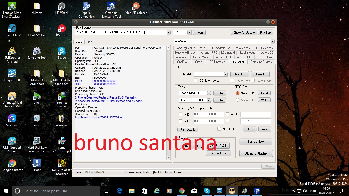Viewport: 349px width, 196px height.
Task: Enable the WIFI checkbox
Action: click(x=227, y=114)
